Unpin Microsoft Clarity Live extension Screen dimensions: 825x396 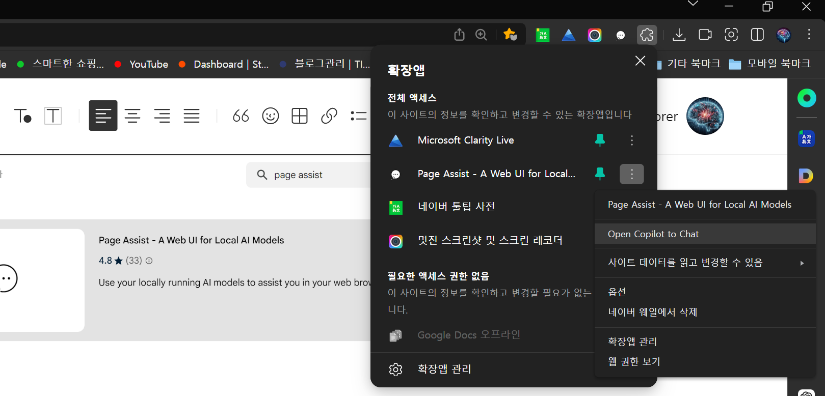click(x=600, y=140)
